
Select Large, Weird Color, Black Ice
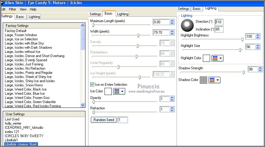[25, 89]
